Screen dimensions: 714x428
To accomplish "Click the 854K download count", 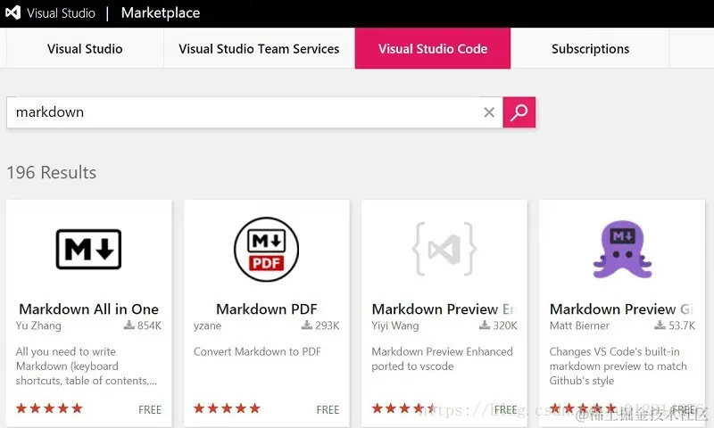I will point(149,325).
